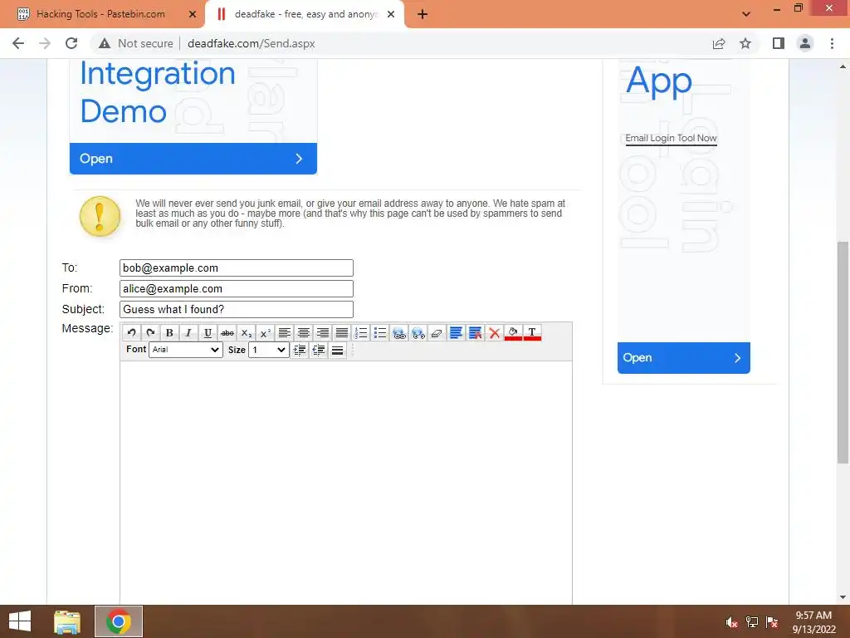This screenshot has width=850, height=638.
Task: Switch to the Hacking Tools Pastebin tab
Action: pyautogui.click(x=100, y=14)
